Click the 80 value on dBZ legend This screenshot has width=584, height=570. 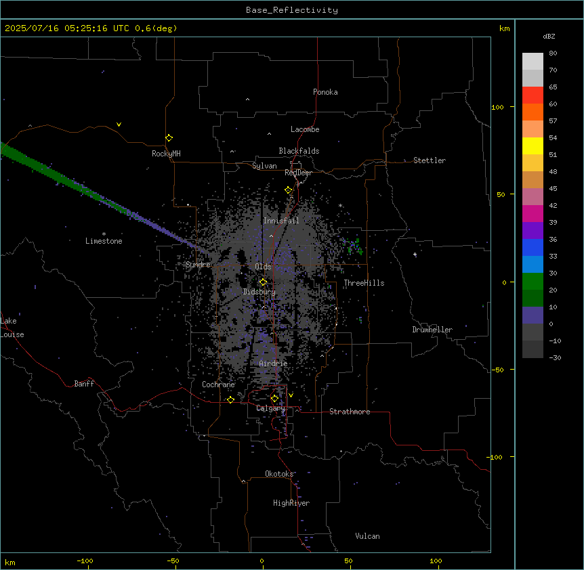click(x=553, y=53)
